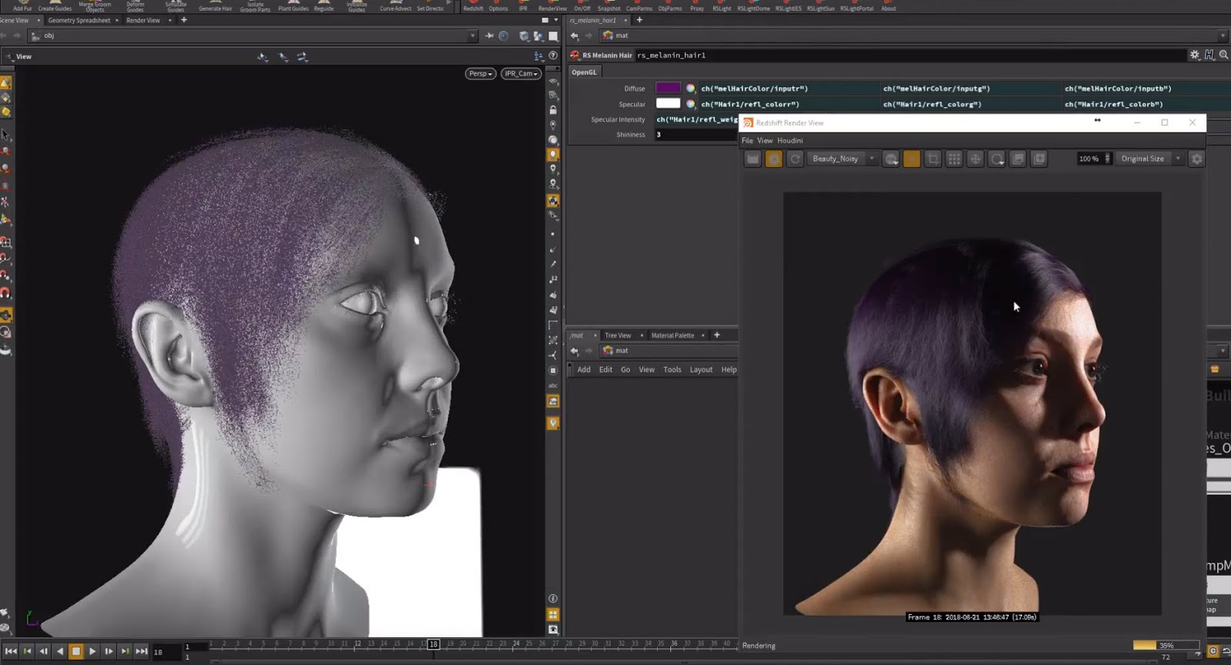Click the Material Palette tab
This screenshot has height=665, width=1231.
(672, 336)
